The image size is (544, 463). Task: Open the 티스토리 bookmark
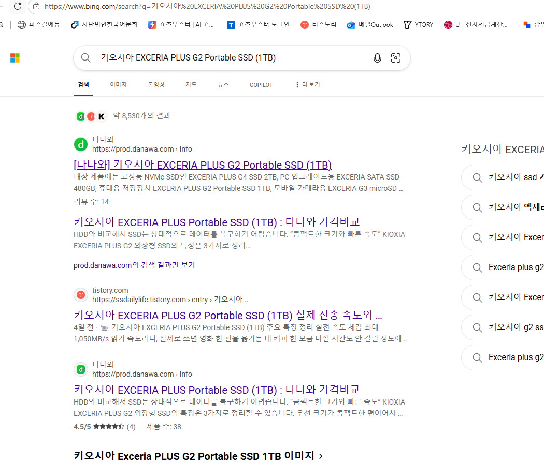(319, 25)
